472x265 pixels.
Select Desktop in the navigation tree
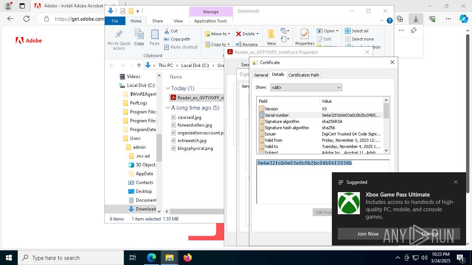point(143,191)
